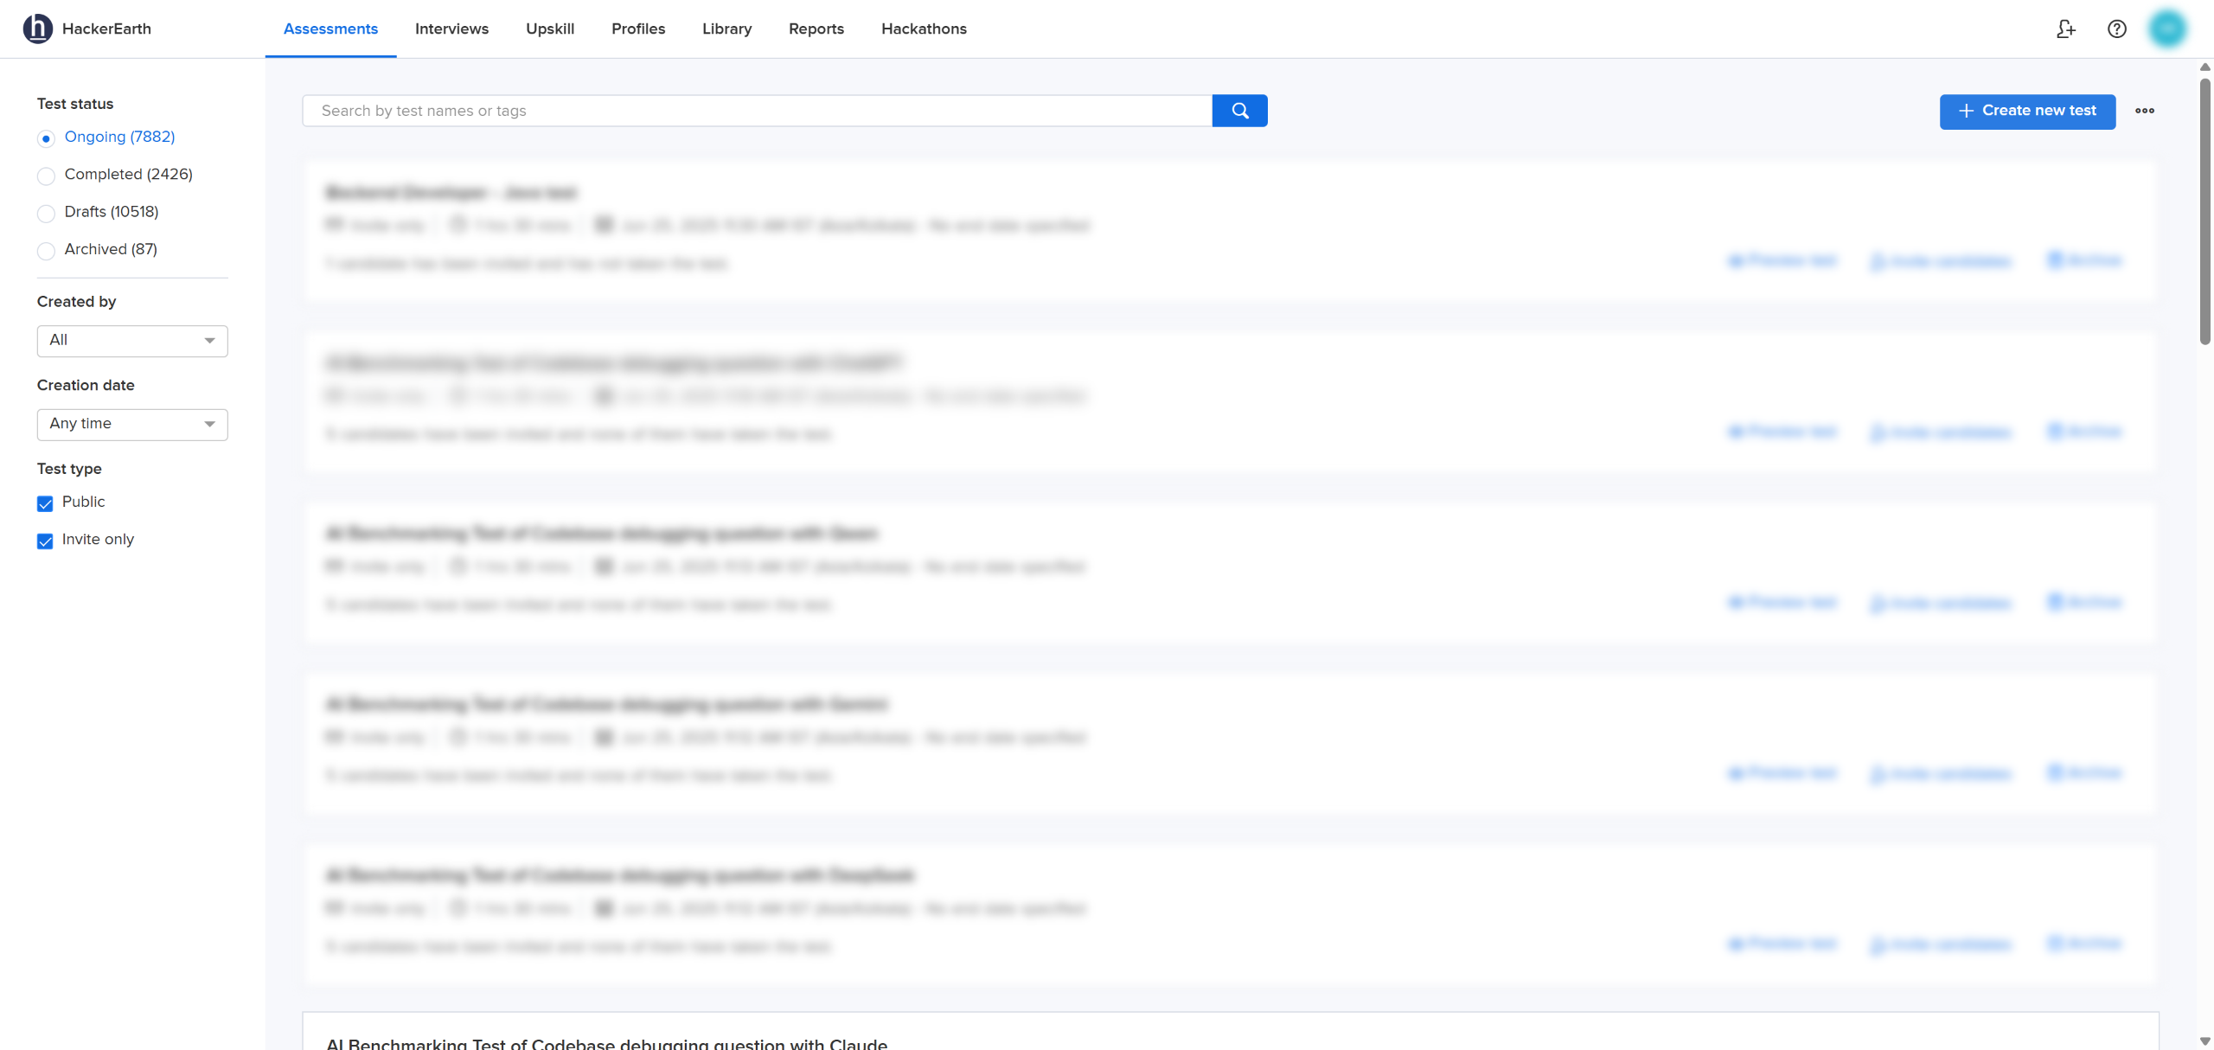Open the help question mark icon

point(2116,29)
